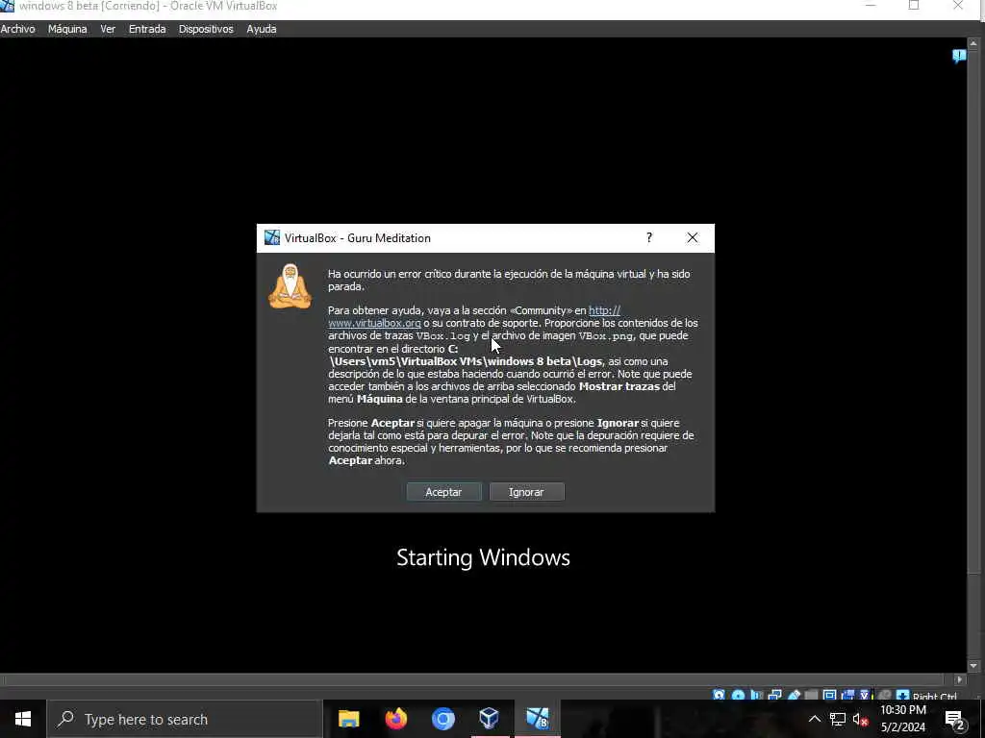This screenshot has height=738, width=985.
Task: Open the Entrada menu
Action: point(147,29)
